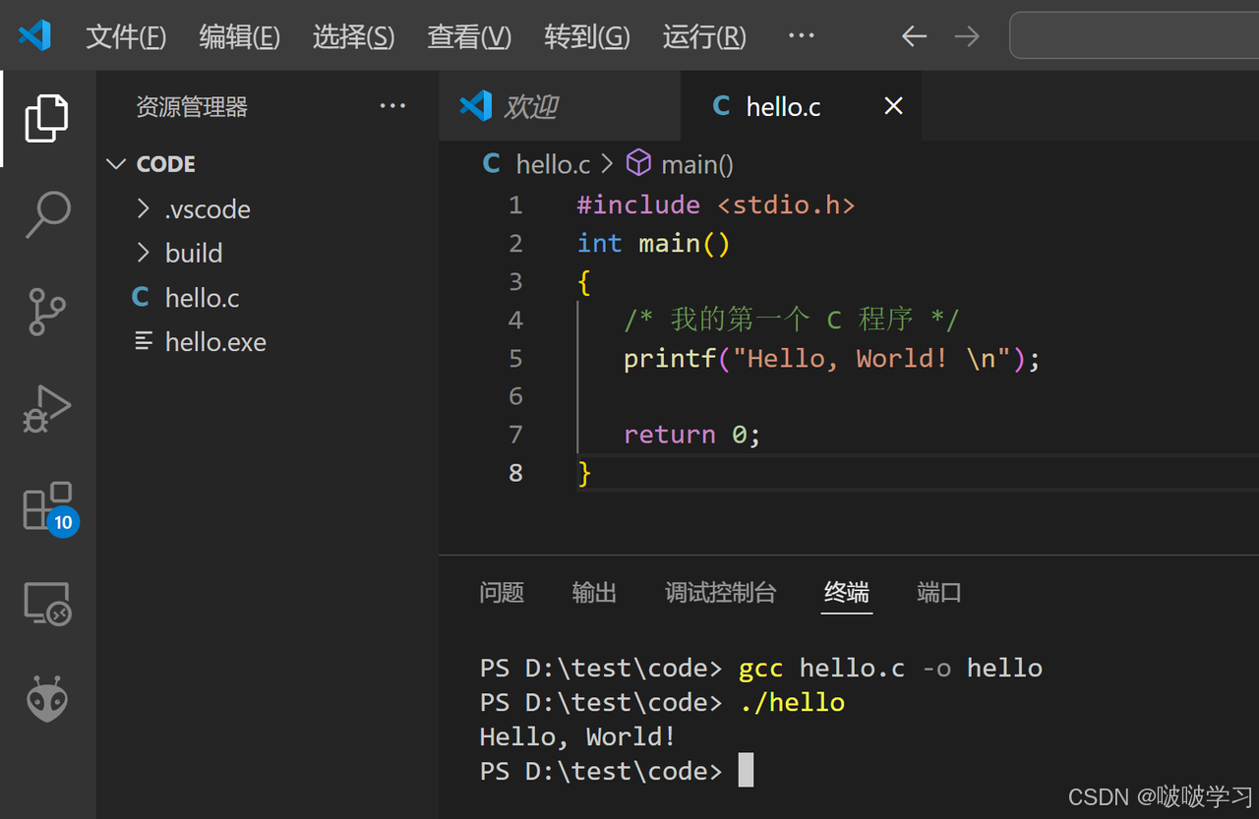Switch to the 问题 panel tab
Viewport: 1259px width, 819px height.
tap(502, 592)
